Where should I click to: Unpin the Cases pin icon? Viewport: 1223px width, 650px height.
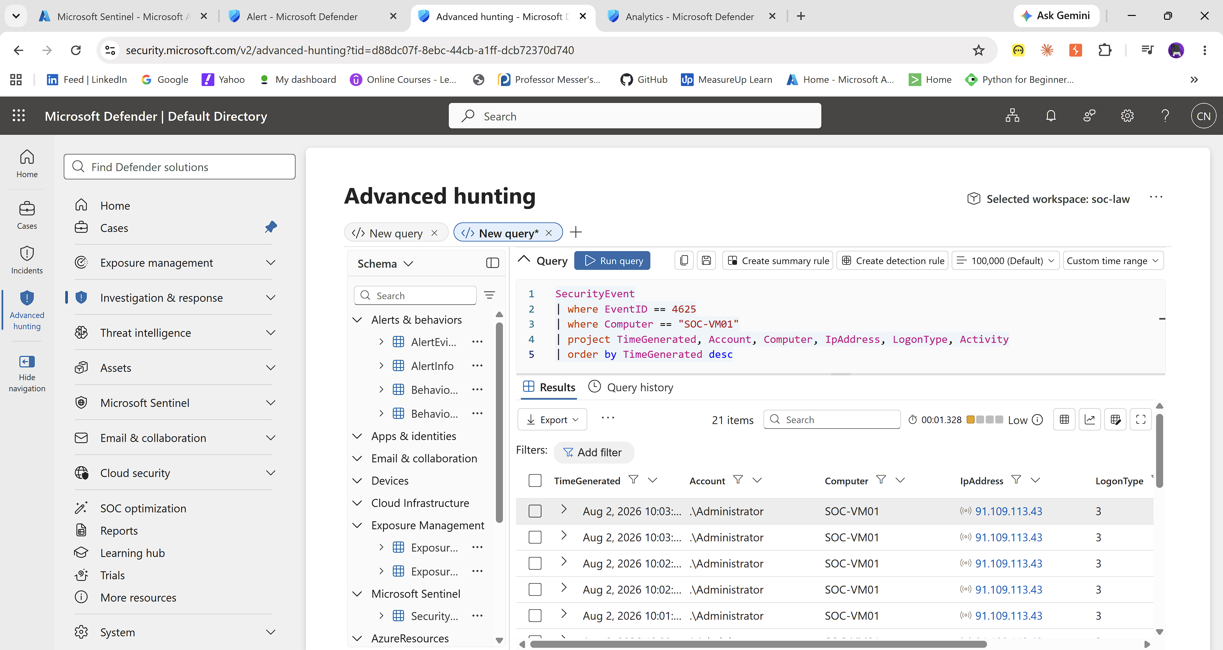[x=271, y=227]
